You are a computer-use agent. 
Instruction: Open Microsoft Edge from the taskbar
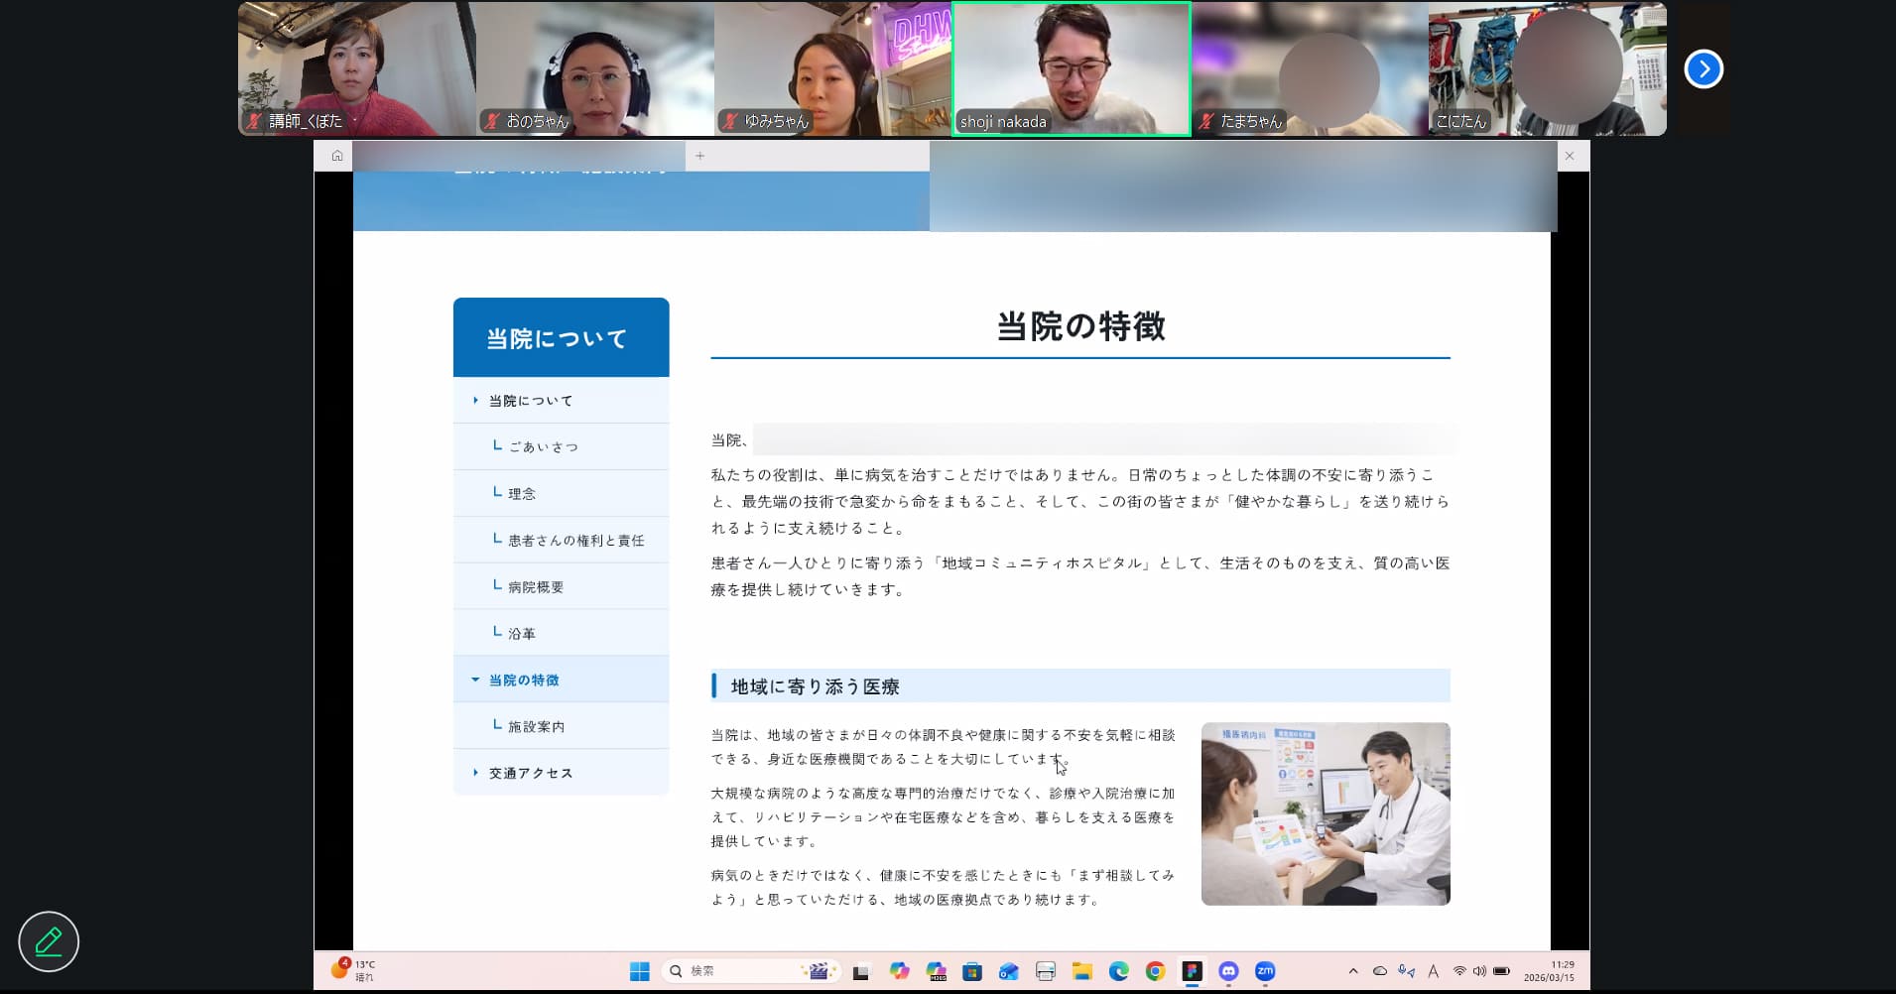(1118, 971)
